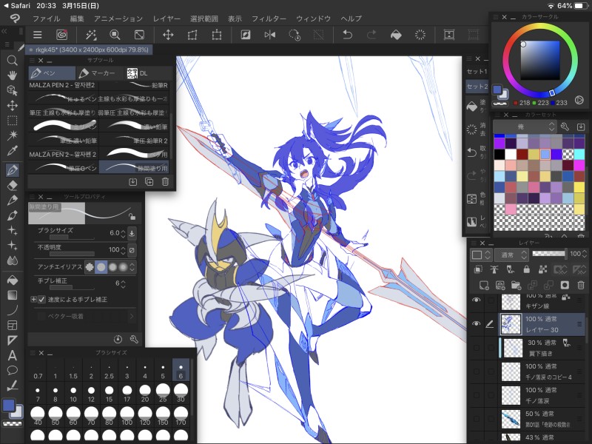592x444 pixels.
Task: Open the hamburger menu in command bar
Action: [38, 35]
